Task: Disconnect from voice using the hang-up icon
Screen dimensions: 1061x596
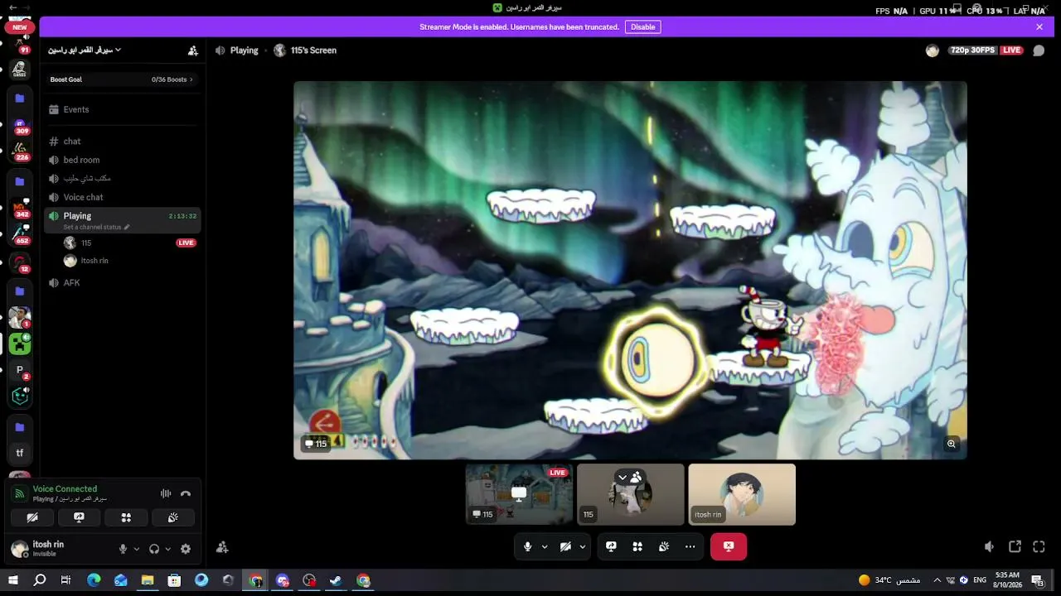Action: (186, 493)
